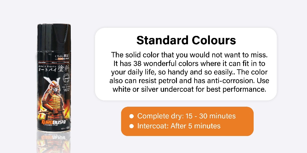Click the line starting 'The solid color'
307x153 pixels.
(x=189, y=55)
